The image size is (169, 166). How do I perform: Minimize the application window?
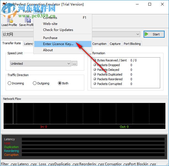(137, 4)
